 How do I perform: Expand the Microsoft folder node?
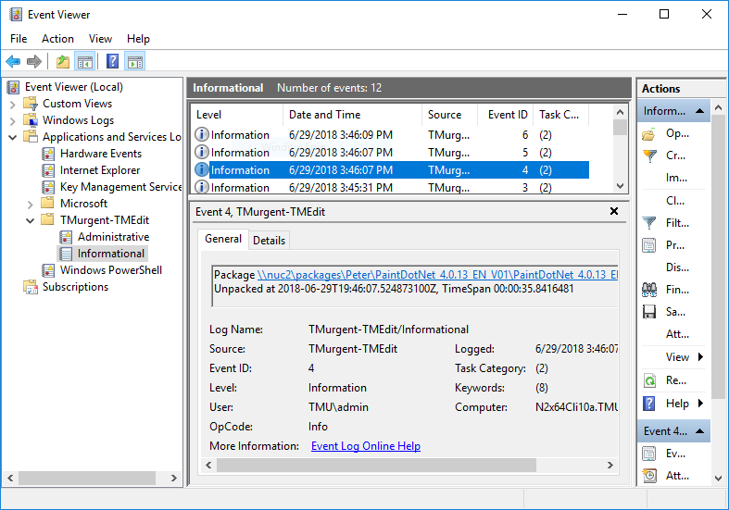tap(31, 205)
